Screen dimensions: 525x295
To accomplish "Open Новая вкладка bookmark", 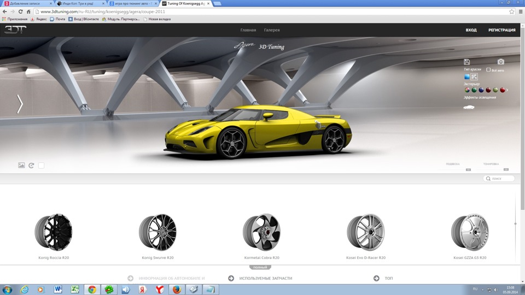I will [x=157, y=19].
